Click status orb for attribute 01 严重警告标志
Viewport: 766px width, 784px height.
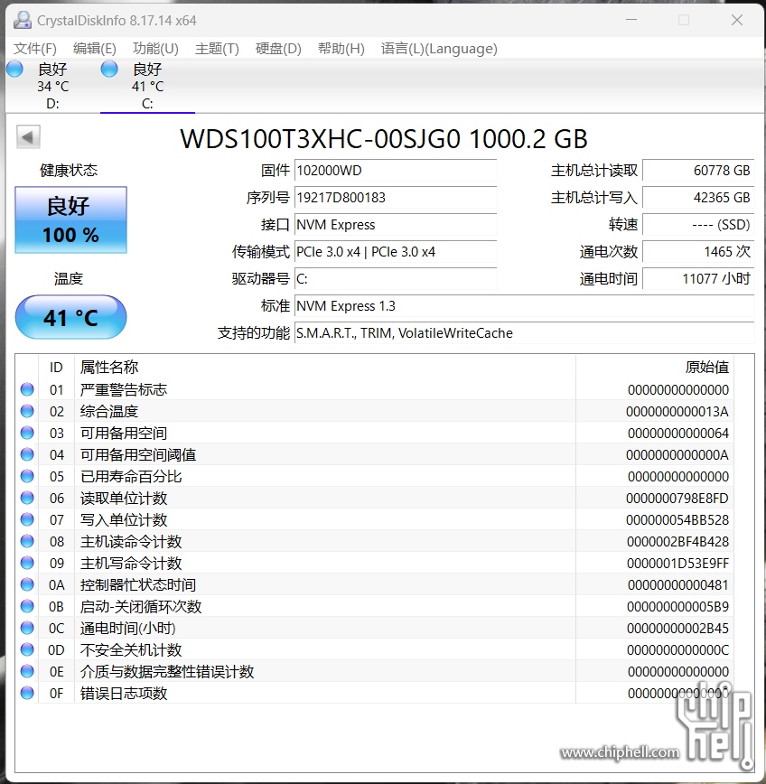(27, 389)
